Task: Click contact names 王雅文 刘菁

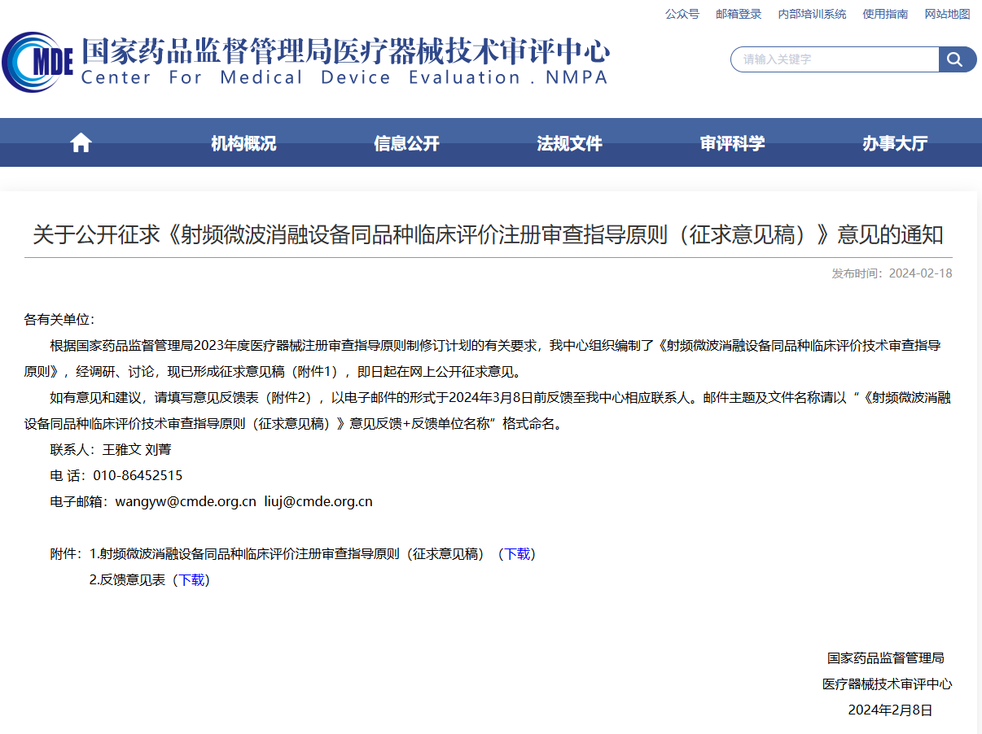Action: click(x=137, y=450)
